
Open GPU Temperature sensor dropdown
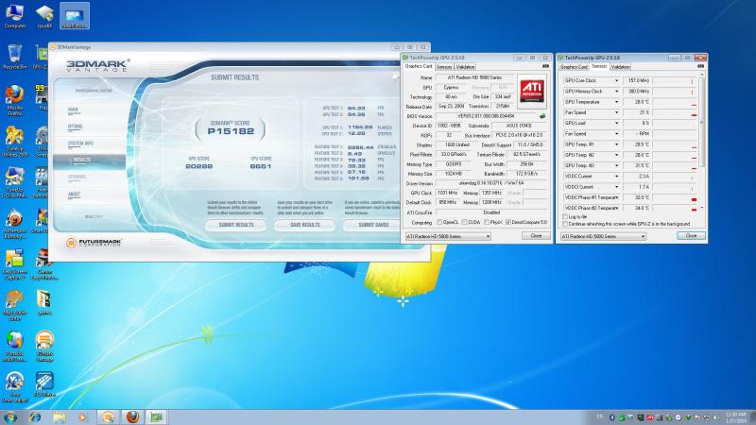click(x=616, y=102)
